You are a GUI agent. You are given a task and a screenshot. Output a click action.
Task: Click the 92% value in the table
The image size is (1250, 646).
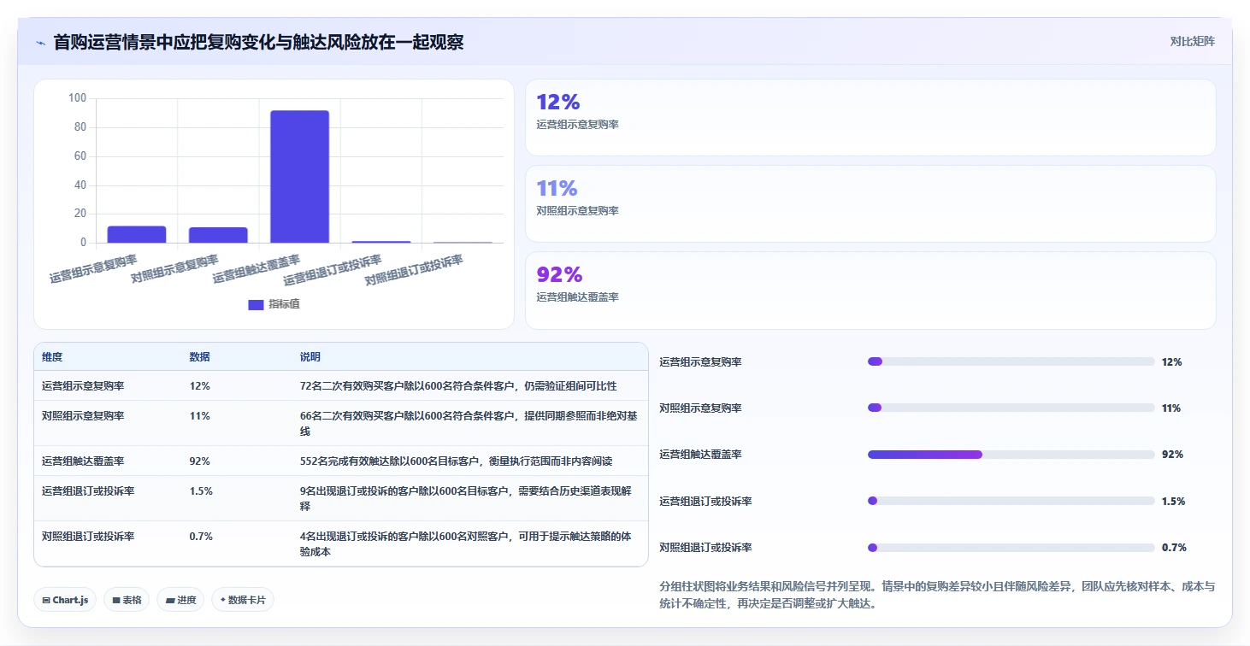click(200, 461)
